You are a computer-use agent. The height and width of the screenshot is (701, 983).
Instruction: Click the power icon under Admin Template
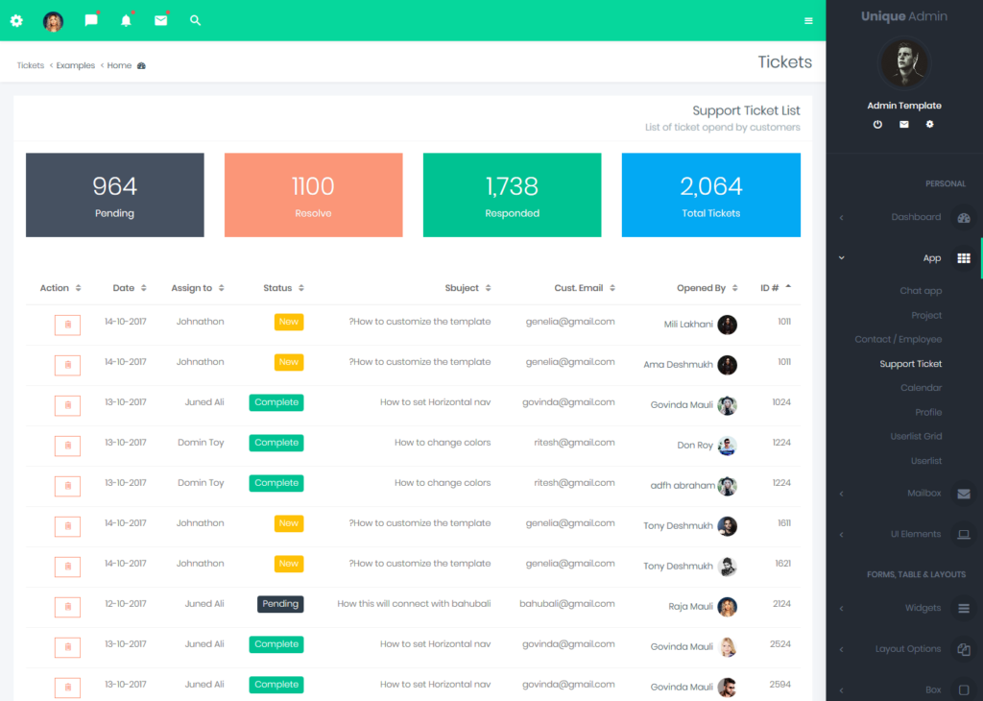pyautogui.click(x=877, y=124)
